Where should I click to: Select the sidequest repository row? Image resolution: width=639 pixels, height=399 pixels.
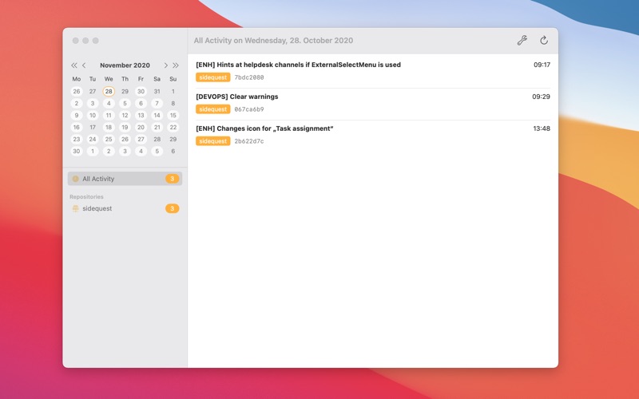[125, 208]
